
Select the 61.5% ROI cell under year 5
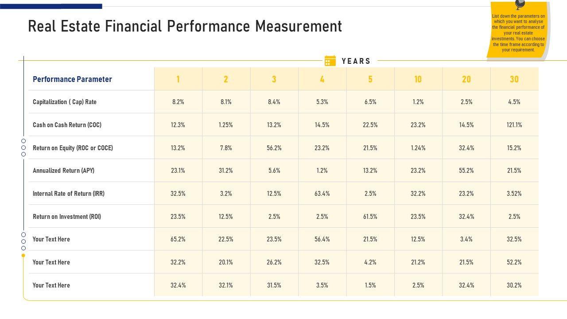(x=370, y=217)
